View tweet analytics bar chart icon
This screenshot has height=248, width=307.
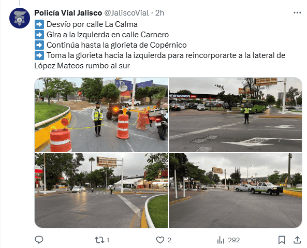point(221,240)
